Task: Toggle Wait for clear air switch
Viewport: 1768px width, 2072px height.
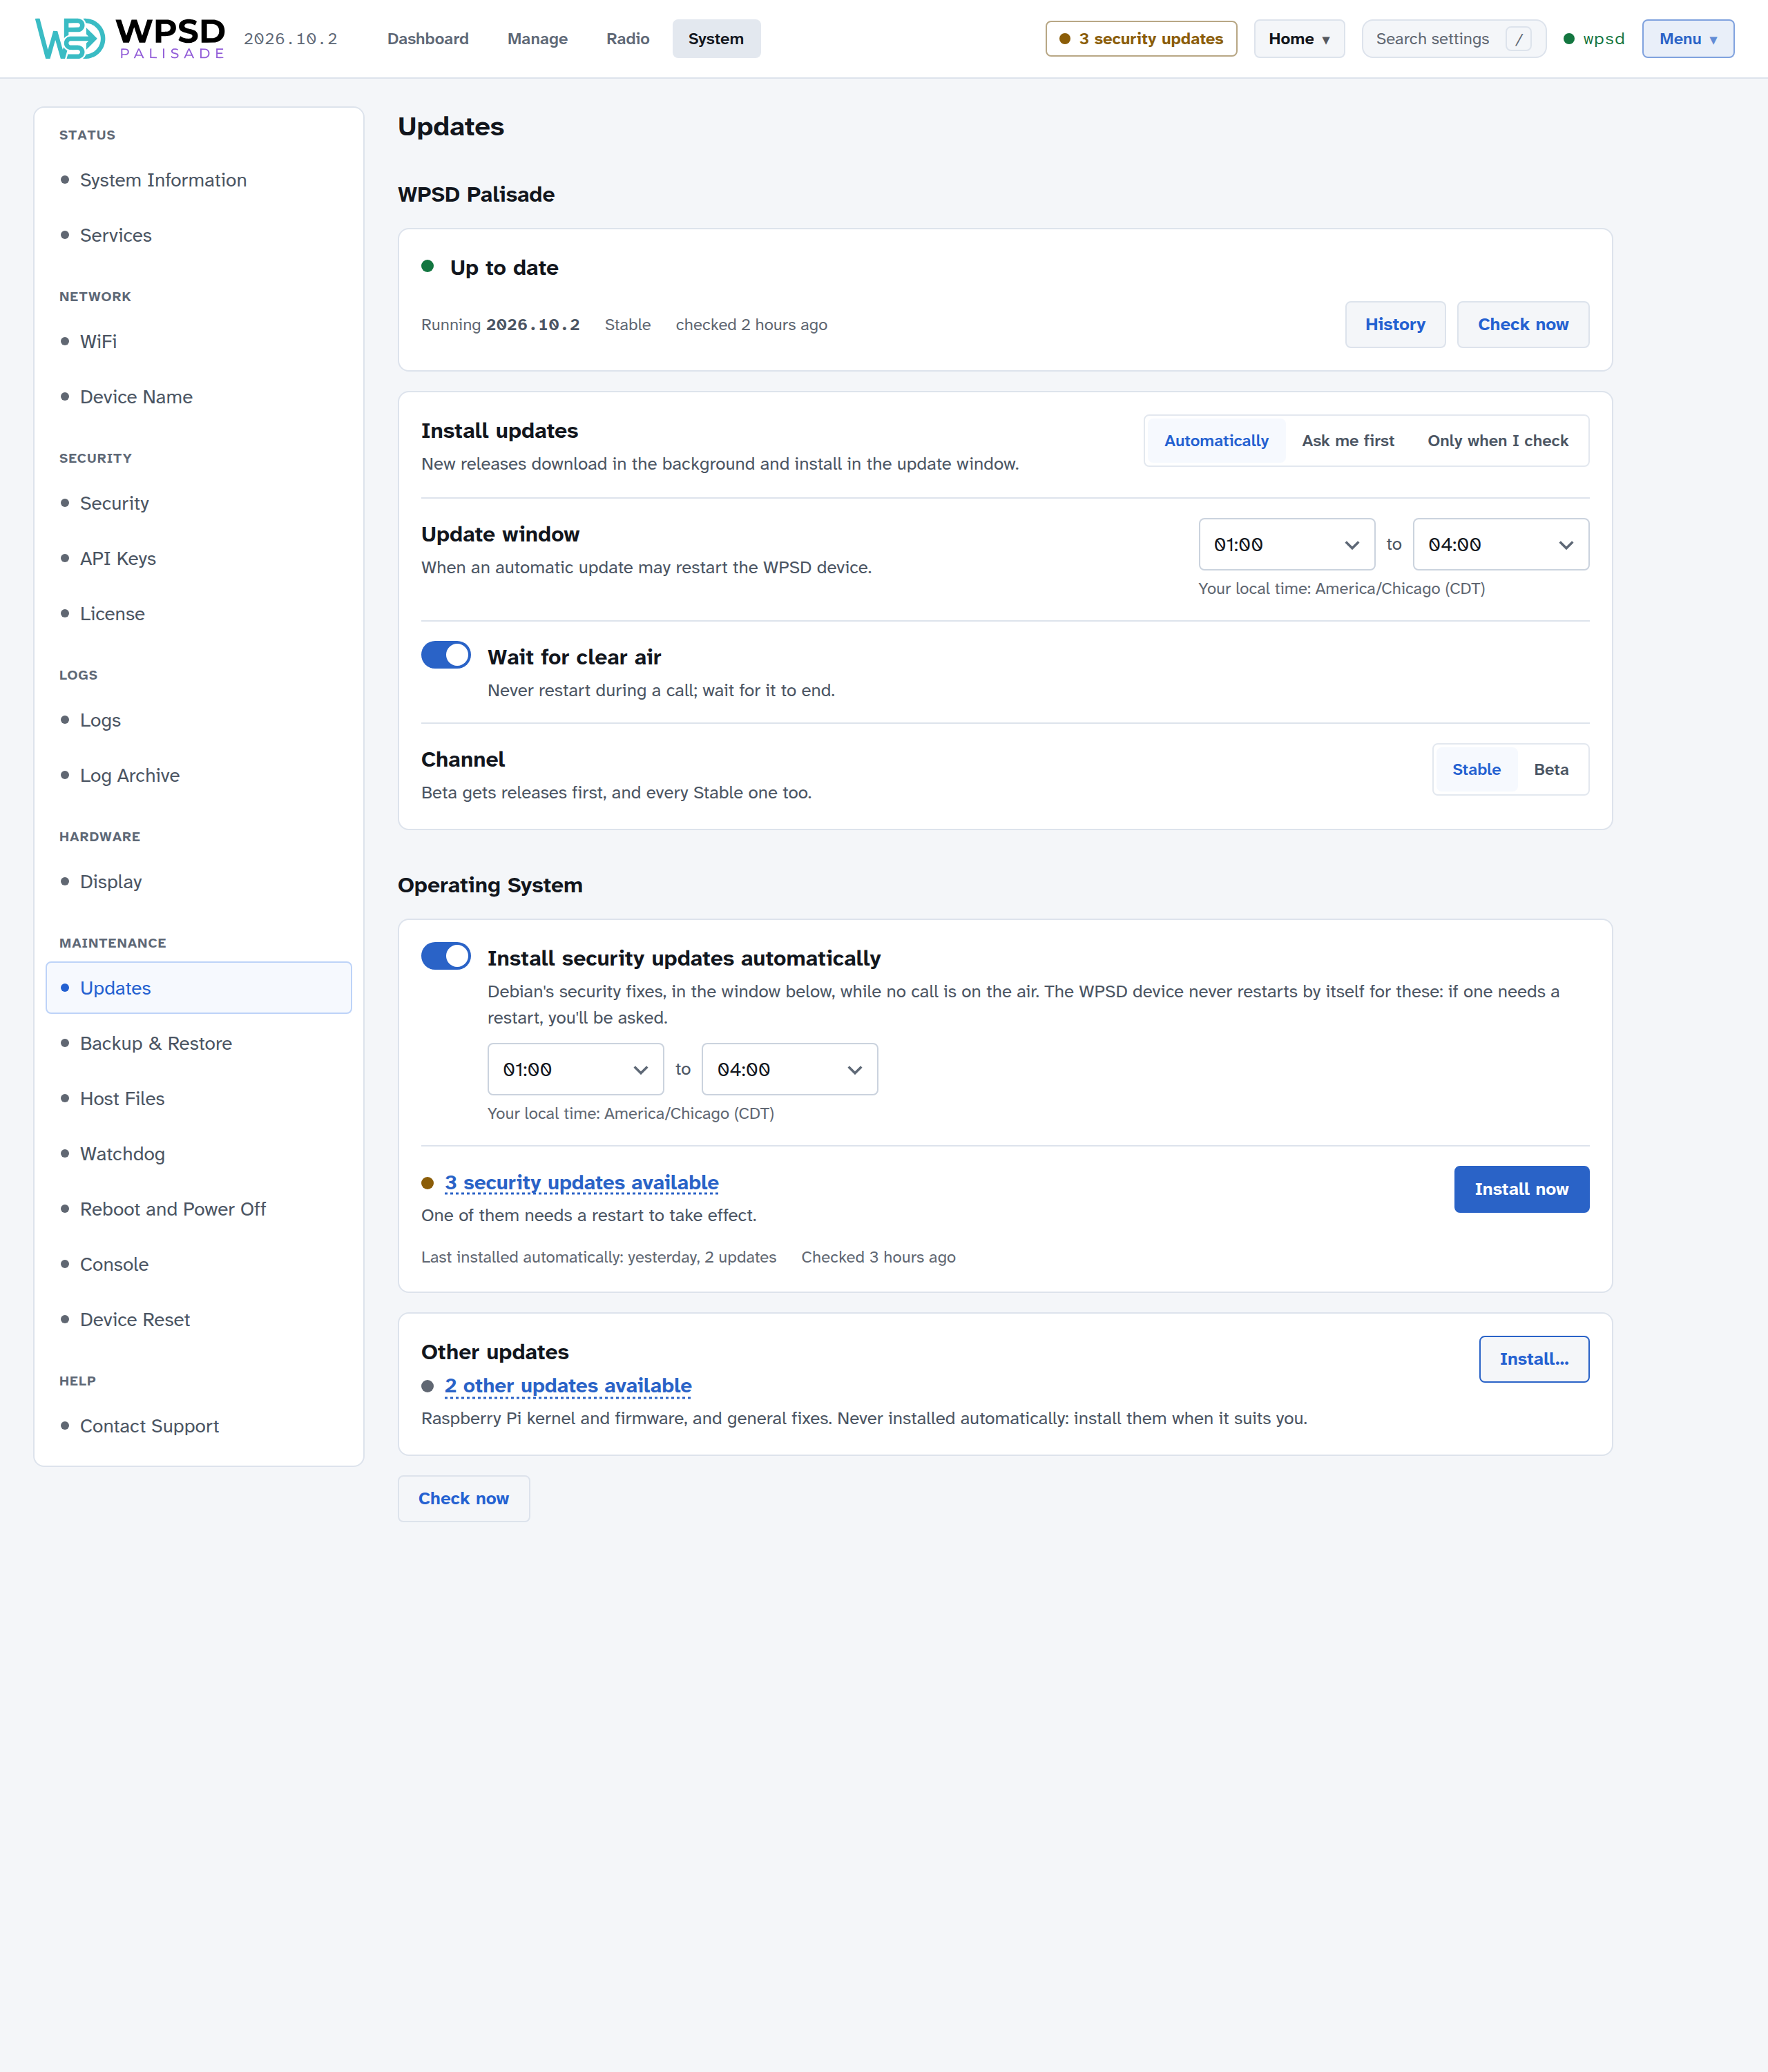Action: pos(446,655)
